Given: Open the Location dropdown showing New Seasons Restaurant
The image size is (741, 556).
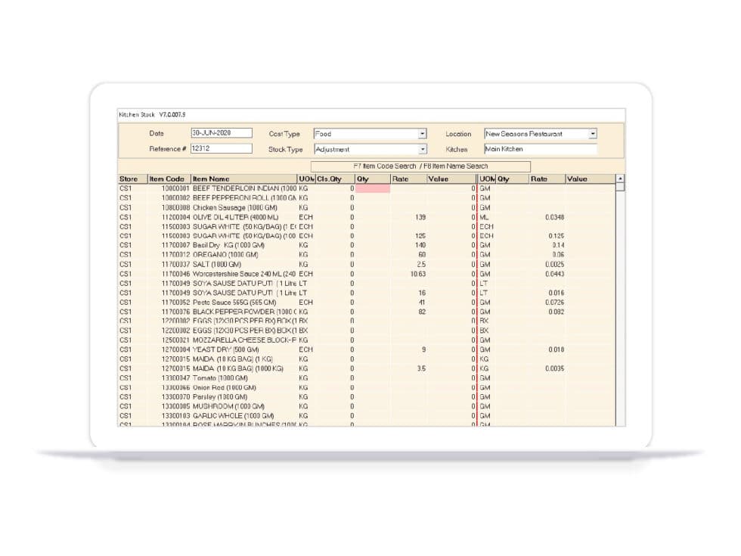Looking at the screenshot, I should tap(594, 134).
